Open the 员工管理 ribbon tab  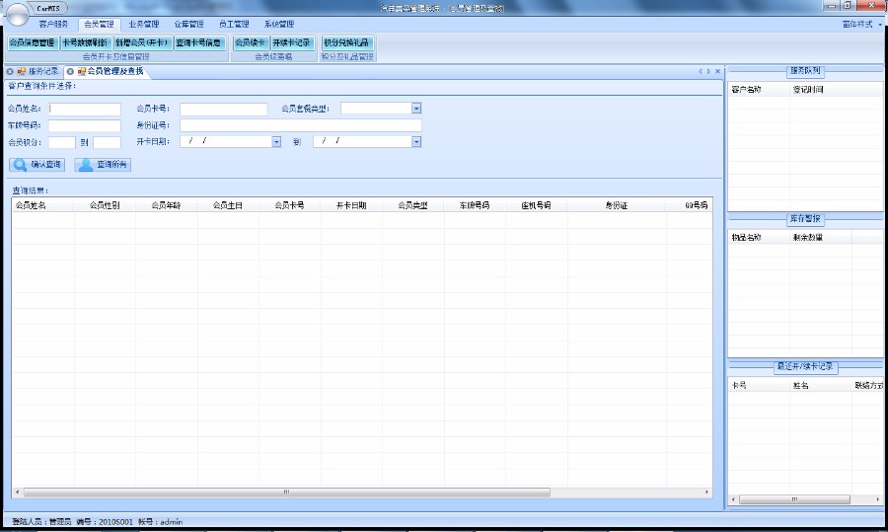click(x=233, y=25)
